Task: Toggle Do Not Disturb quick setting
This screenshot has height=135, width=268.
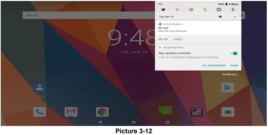Action: (x=191, y=10)
